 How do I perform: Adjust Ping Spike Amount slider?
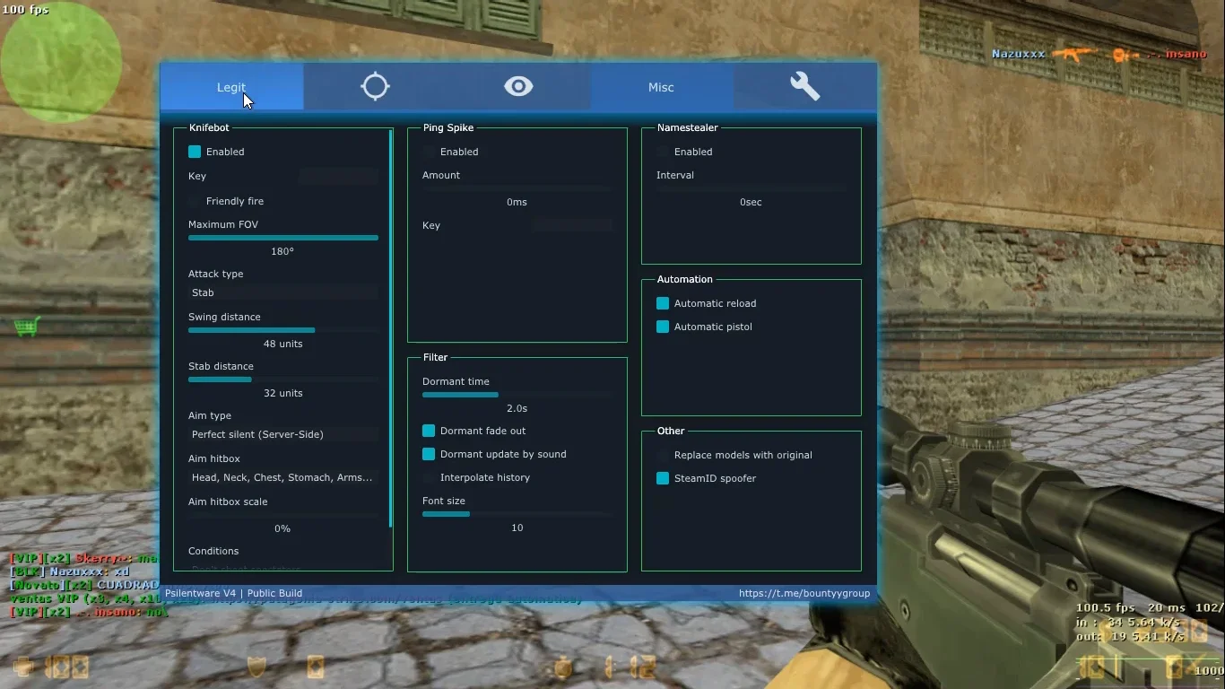[x=517, y=188]
